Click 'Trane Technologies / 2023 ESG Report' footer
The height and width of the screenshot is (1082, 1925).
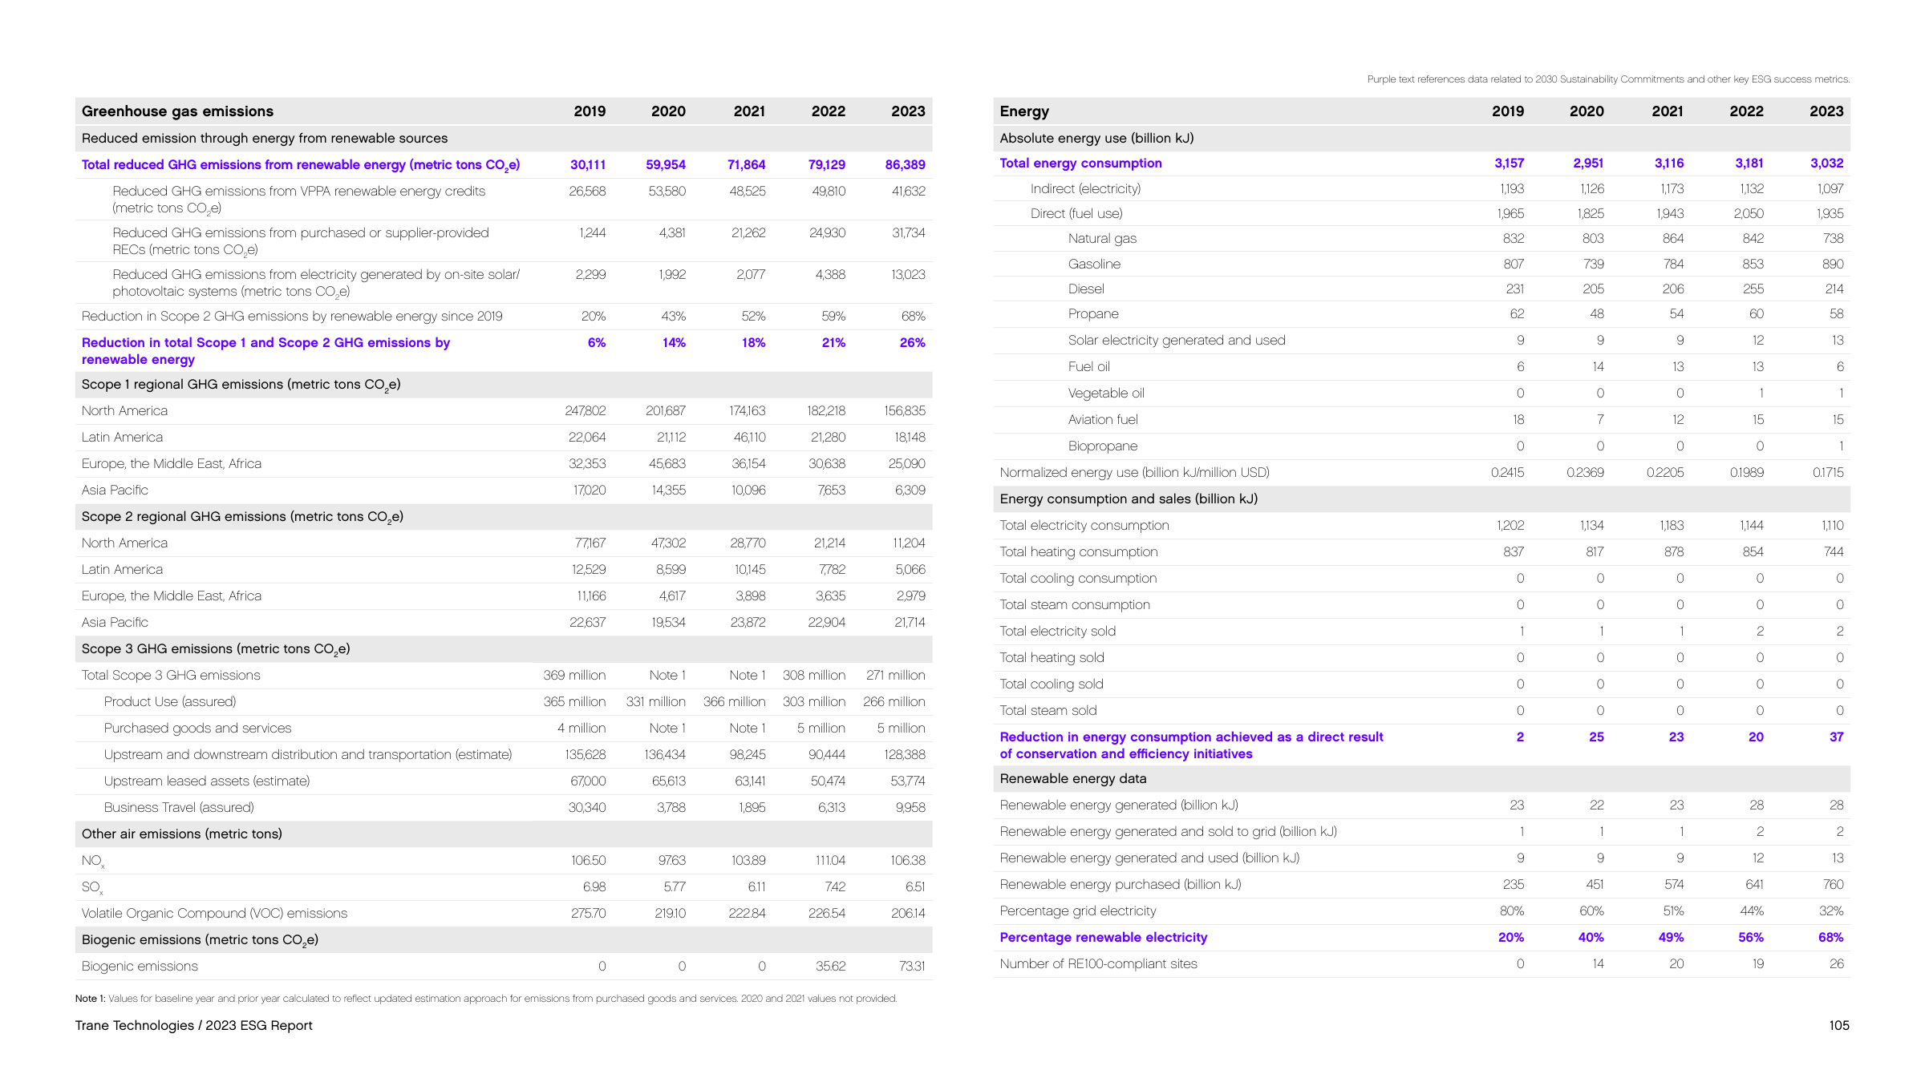click(x=194, y=1025)
